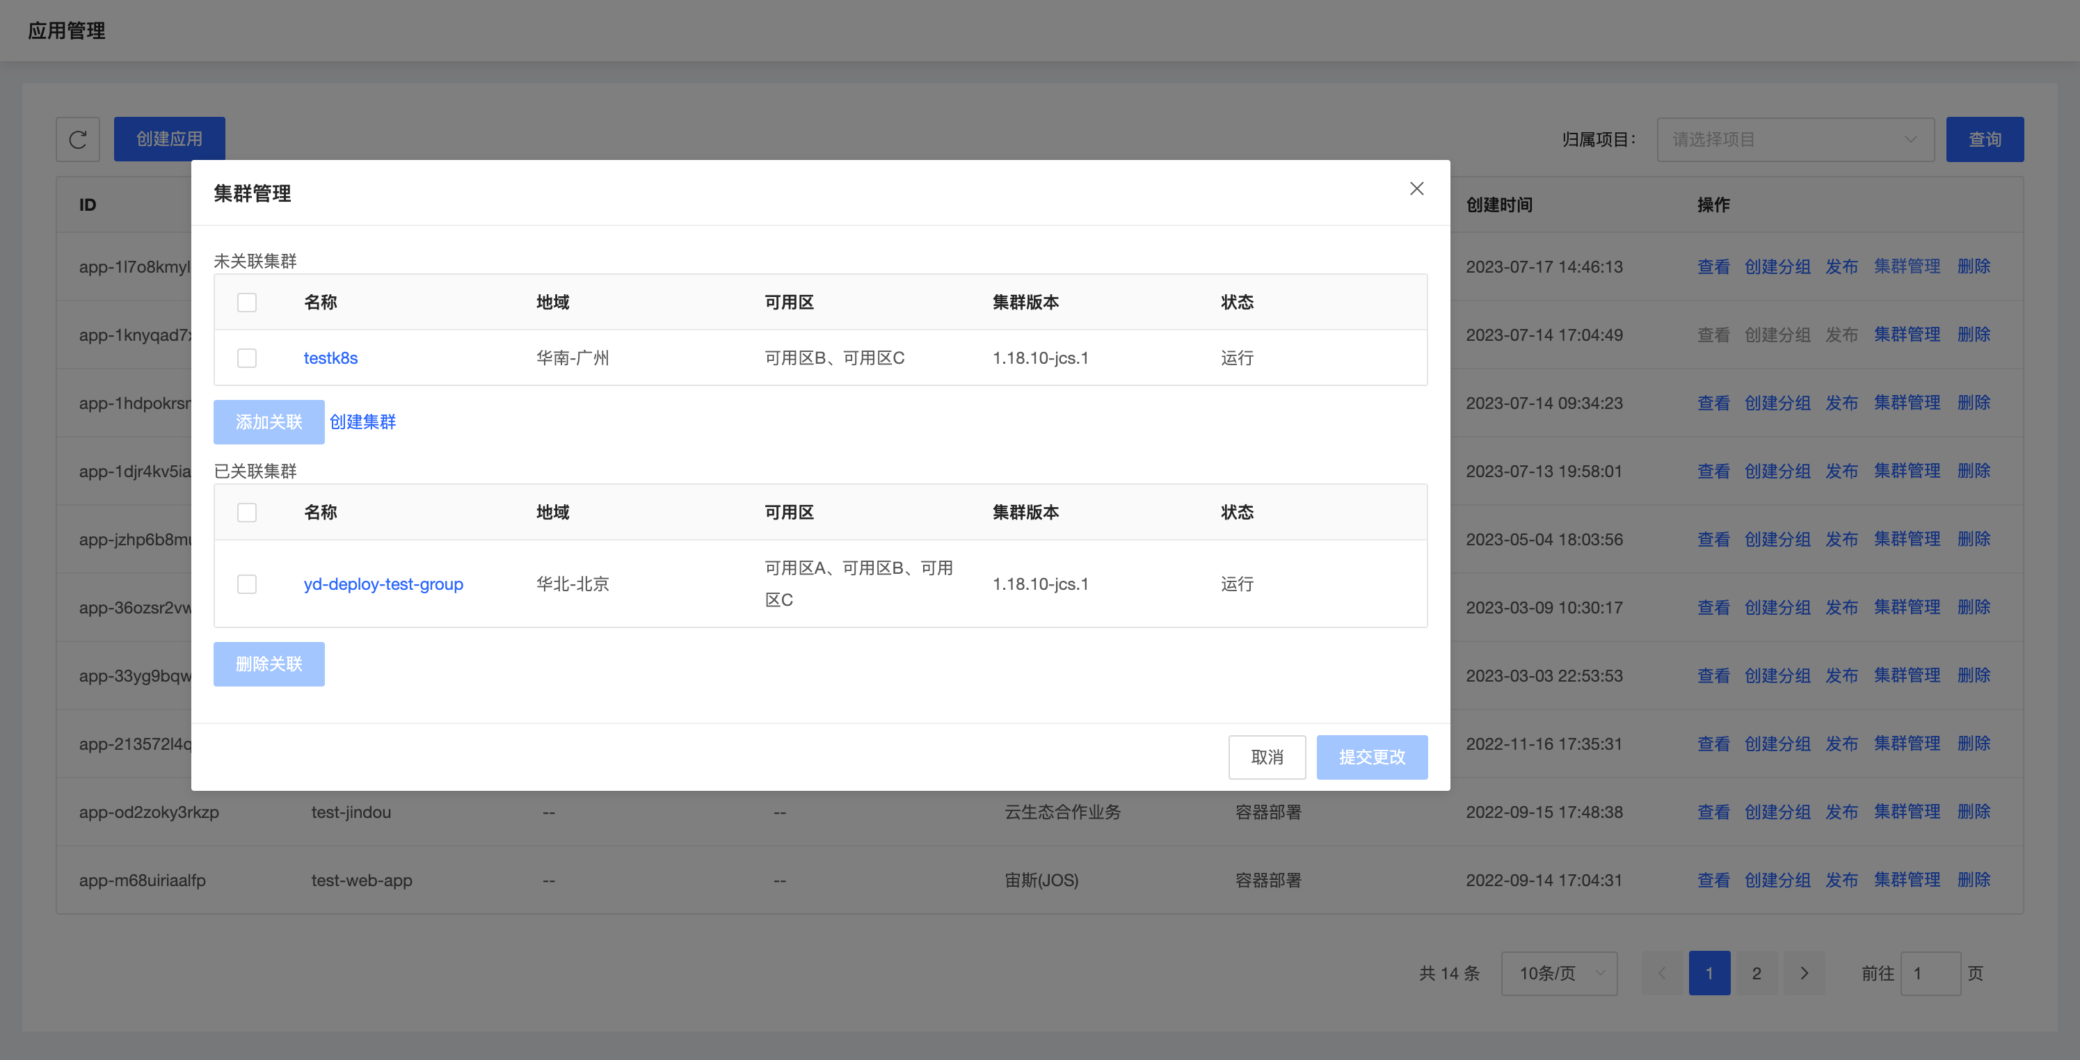Open the 10条/页 page-size dropdown
The image size is (2080, 1060).
coord(1558,973)
